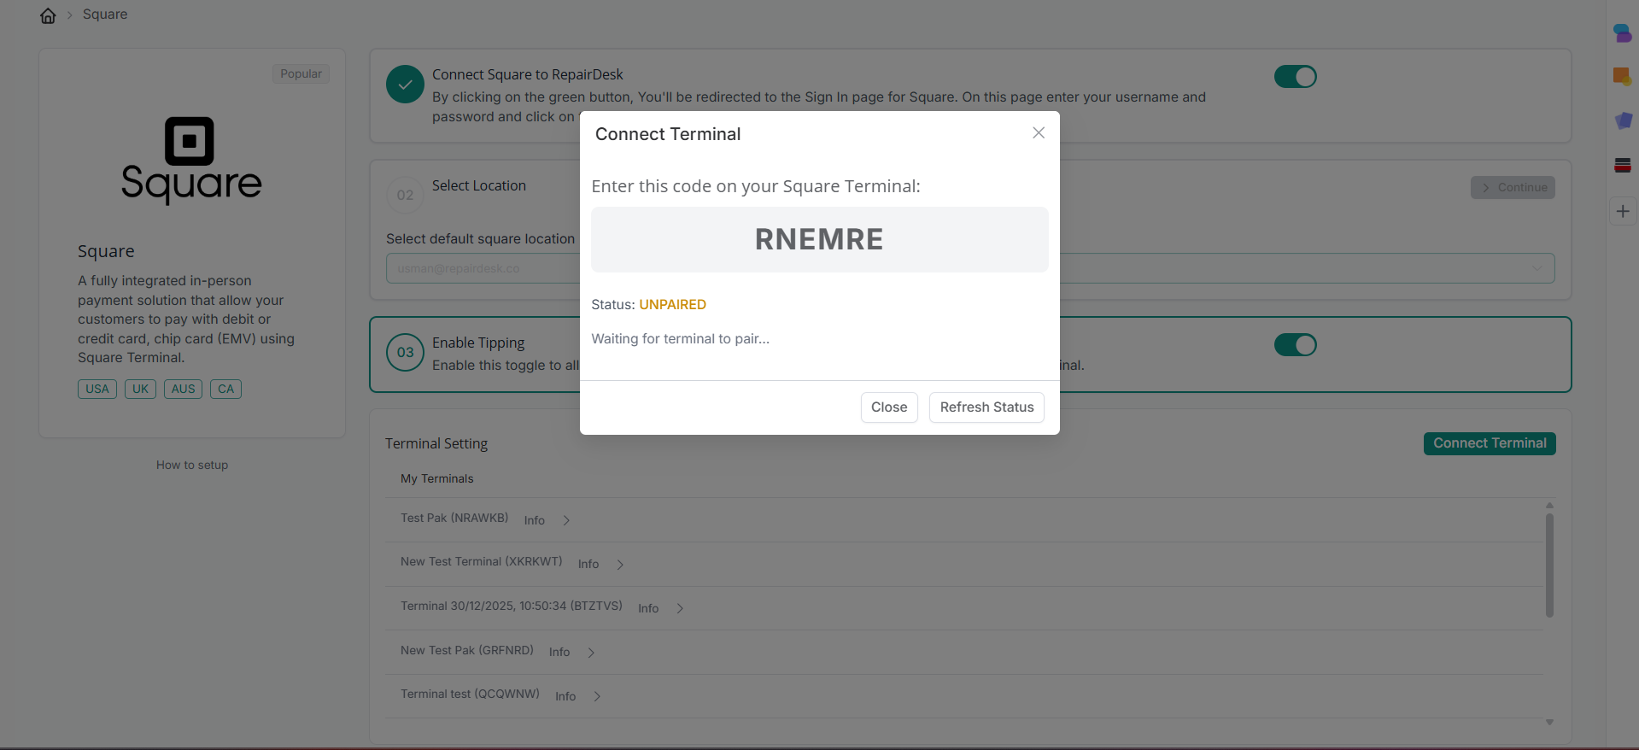This screenshot has height=750, width=1639.
Task: Click the step 03 circle icon
Action: pos(405,353)
